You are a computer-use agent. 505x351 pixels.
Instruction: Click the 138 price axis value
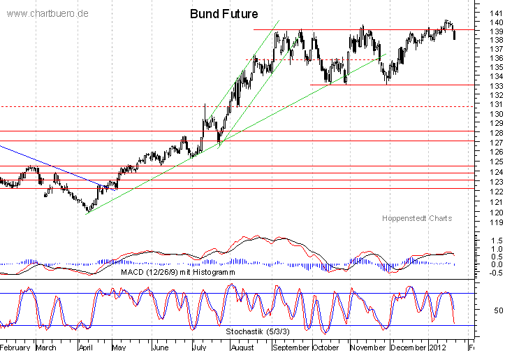(x=496, y=40)
